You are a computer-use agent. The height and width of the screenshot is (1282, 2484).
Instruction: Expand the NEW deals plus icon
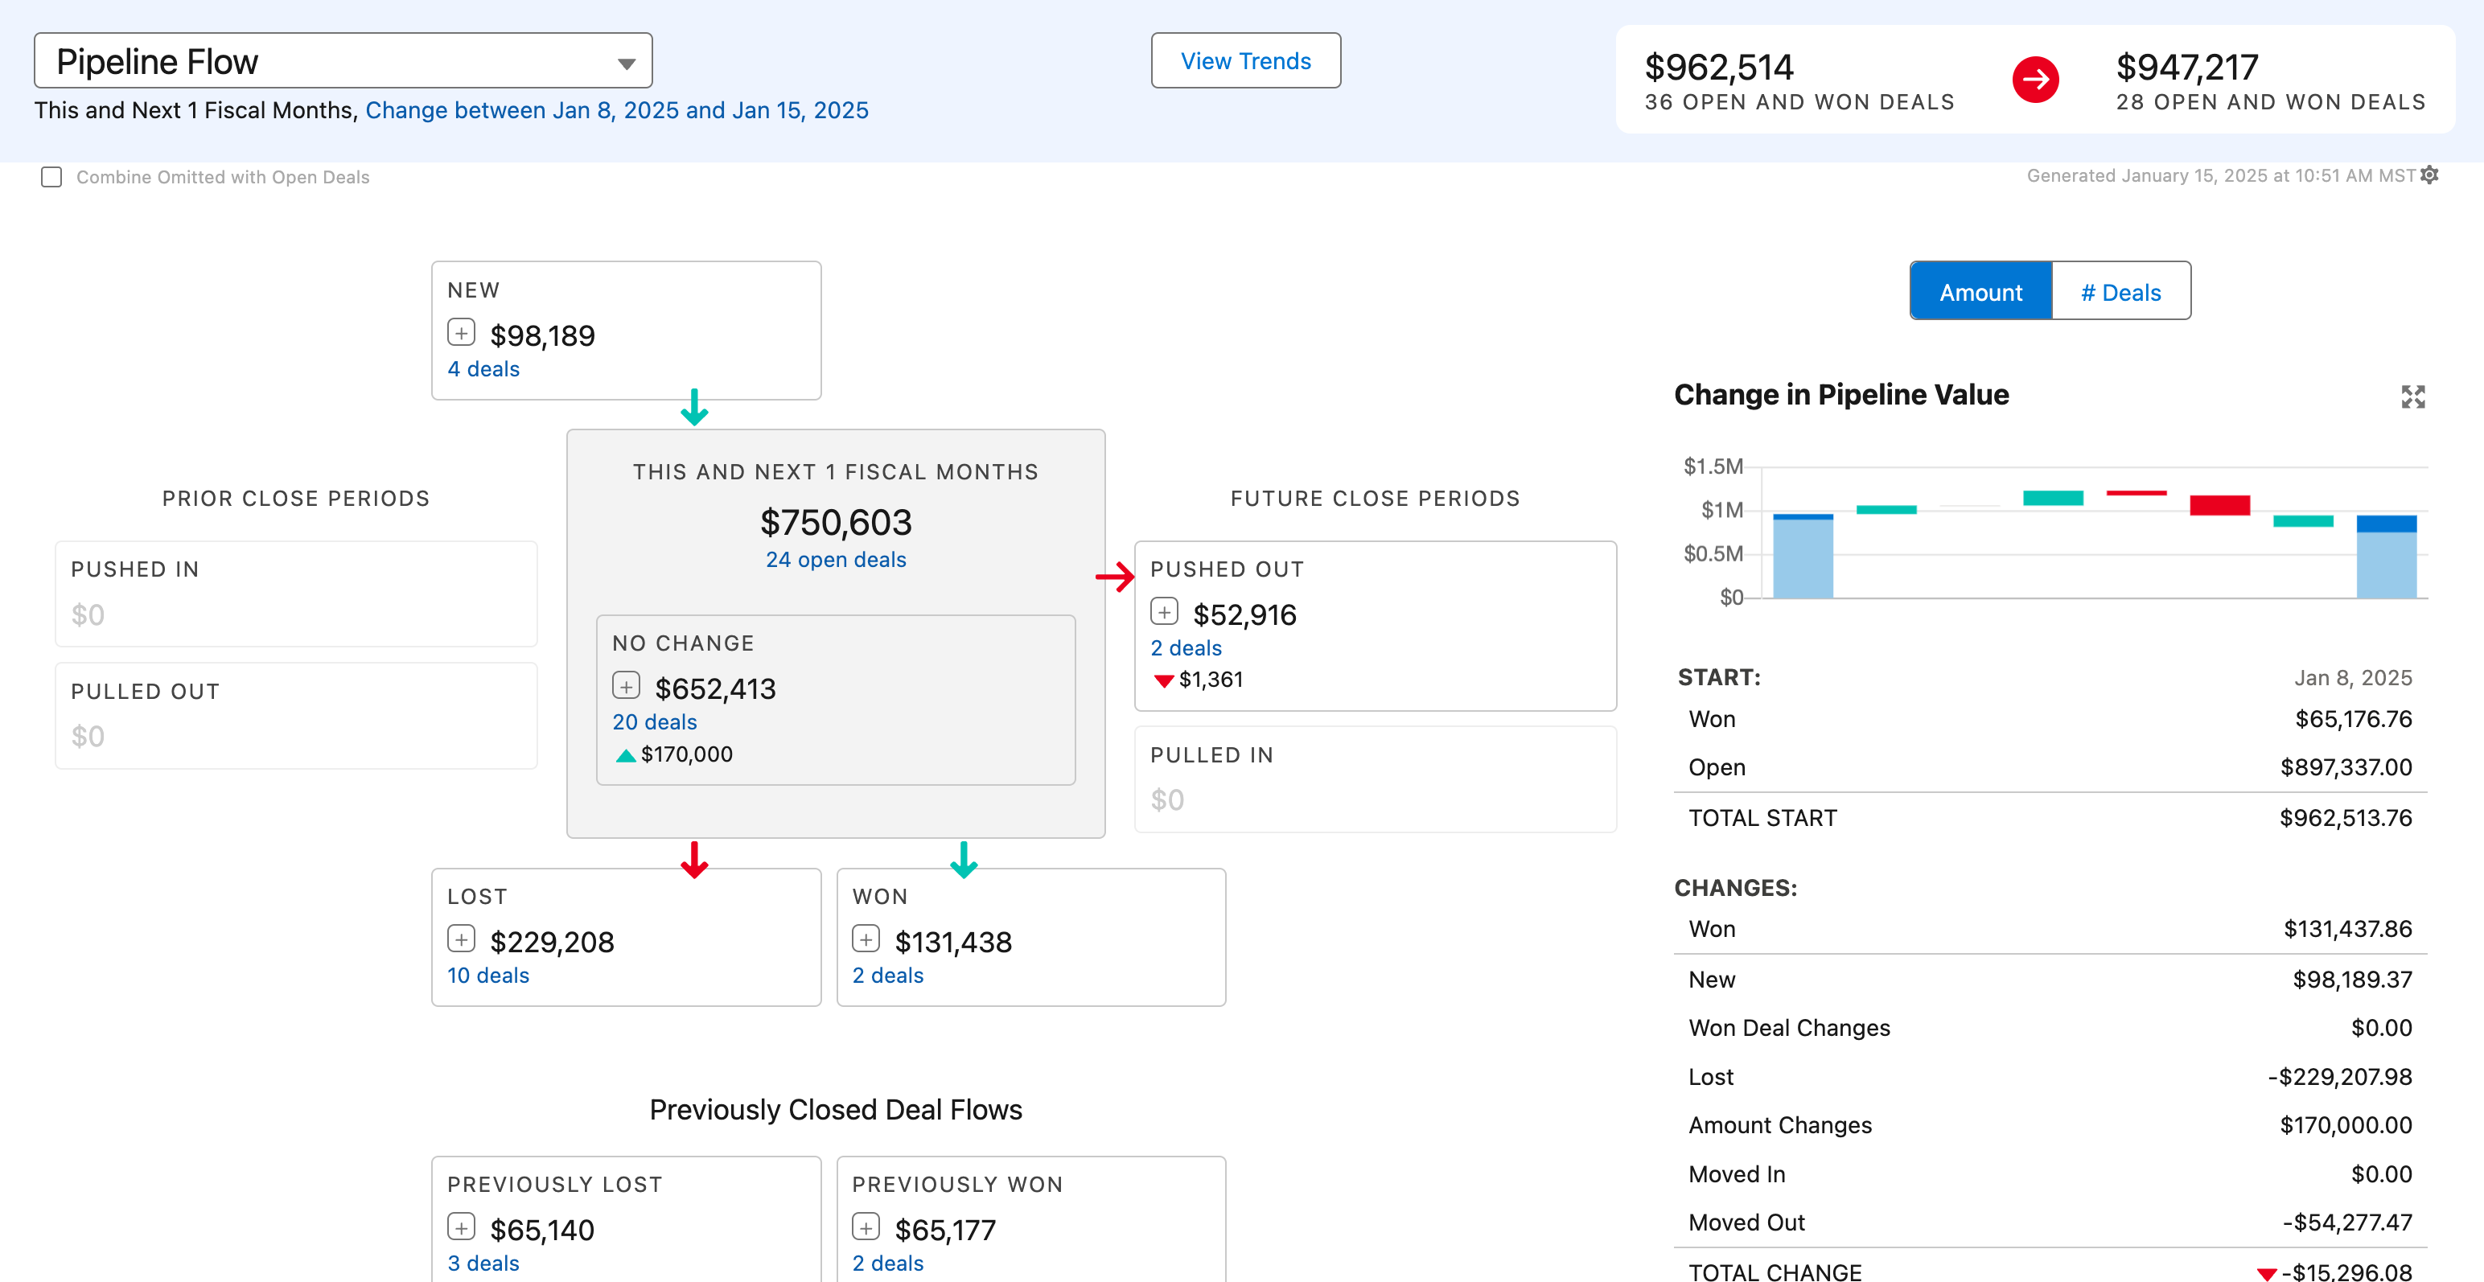click(x=461, y=332)
